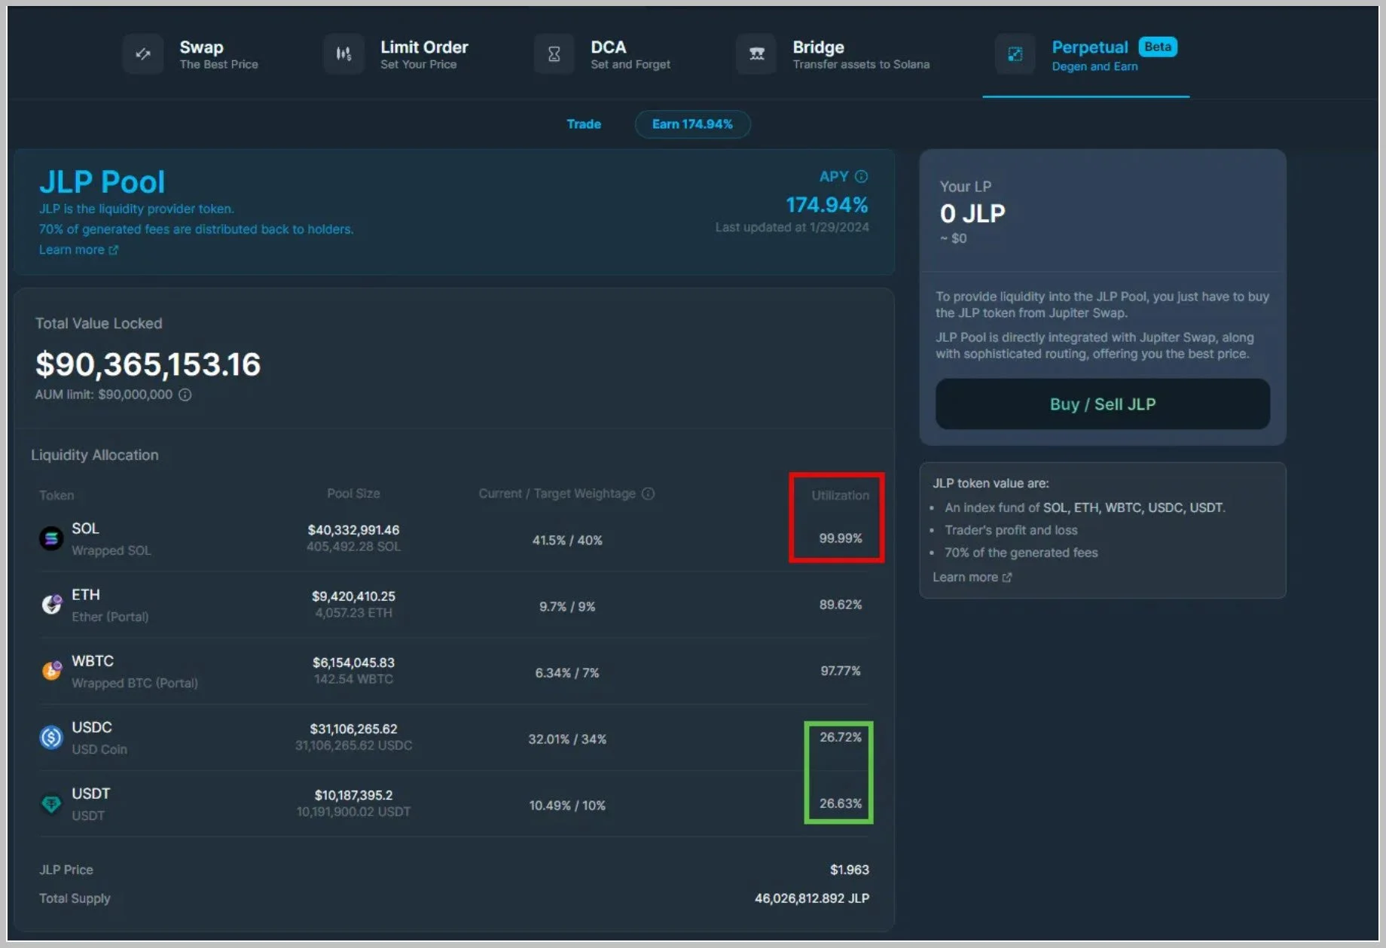Select the Earn 174.94% pill
Viewport: 1386px width, 948px height.
point(692,124)
